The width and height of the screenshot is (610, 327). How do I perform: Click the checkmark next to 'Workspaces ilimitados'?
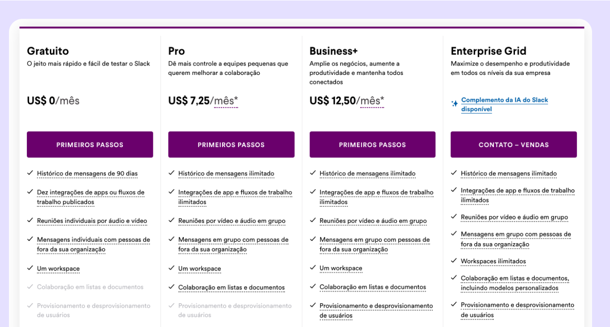pyautogui.click(x=454, y=260)
